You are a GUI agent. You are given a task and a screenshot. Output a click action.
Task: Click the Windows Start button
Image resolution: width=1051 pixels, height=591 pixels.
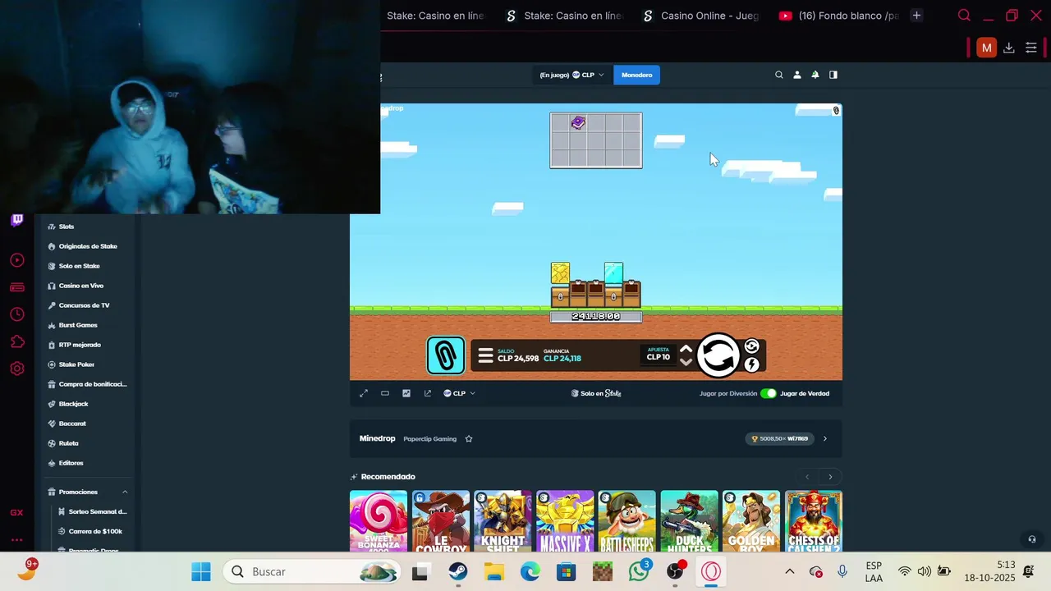[201, 571]
